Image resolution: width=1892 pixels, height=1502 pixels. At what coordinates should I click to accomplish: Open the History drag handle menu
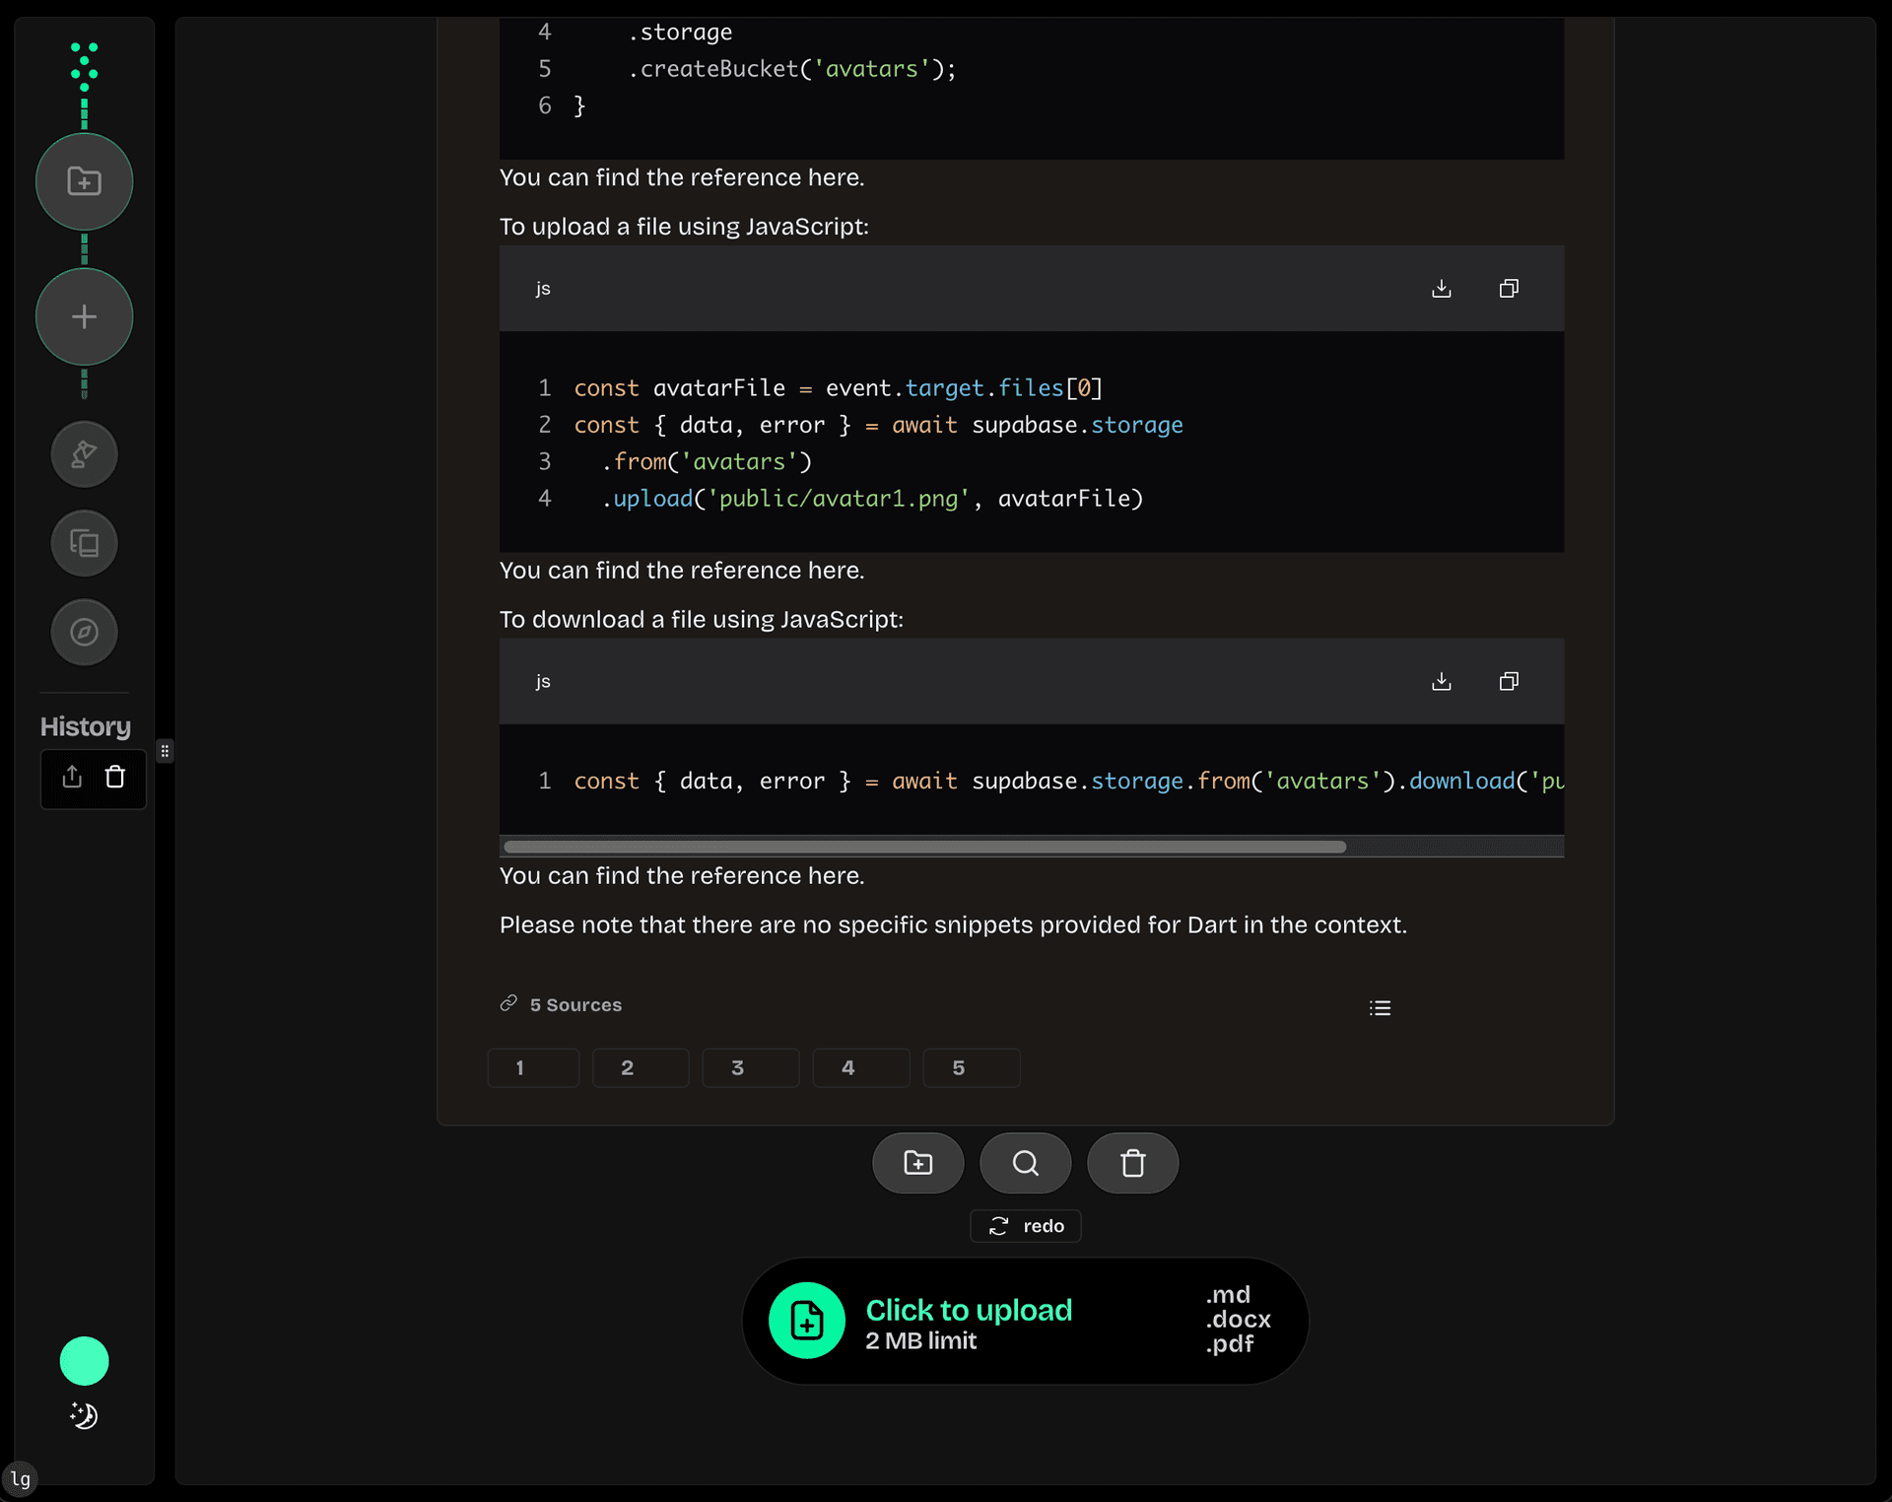(x=165, y=750)
